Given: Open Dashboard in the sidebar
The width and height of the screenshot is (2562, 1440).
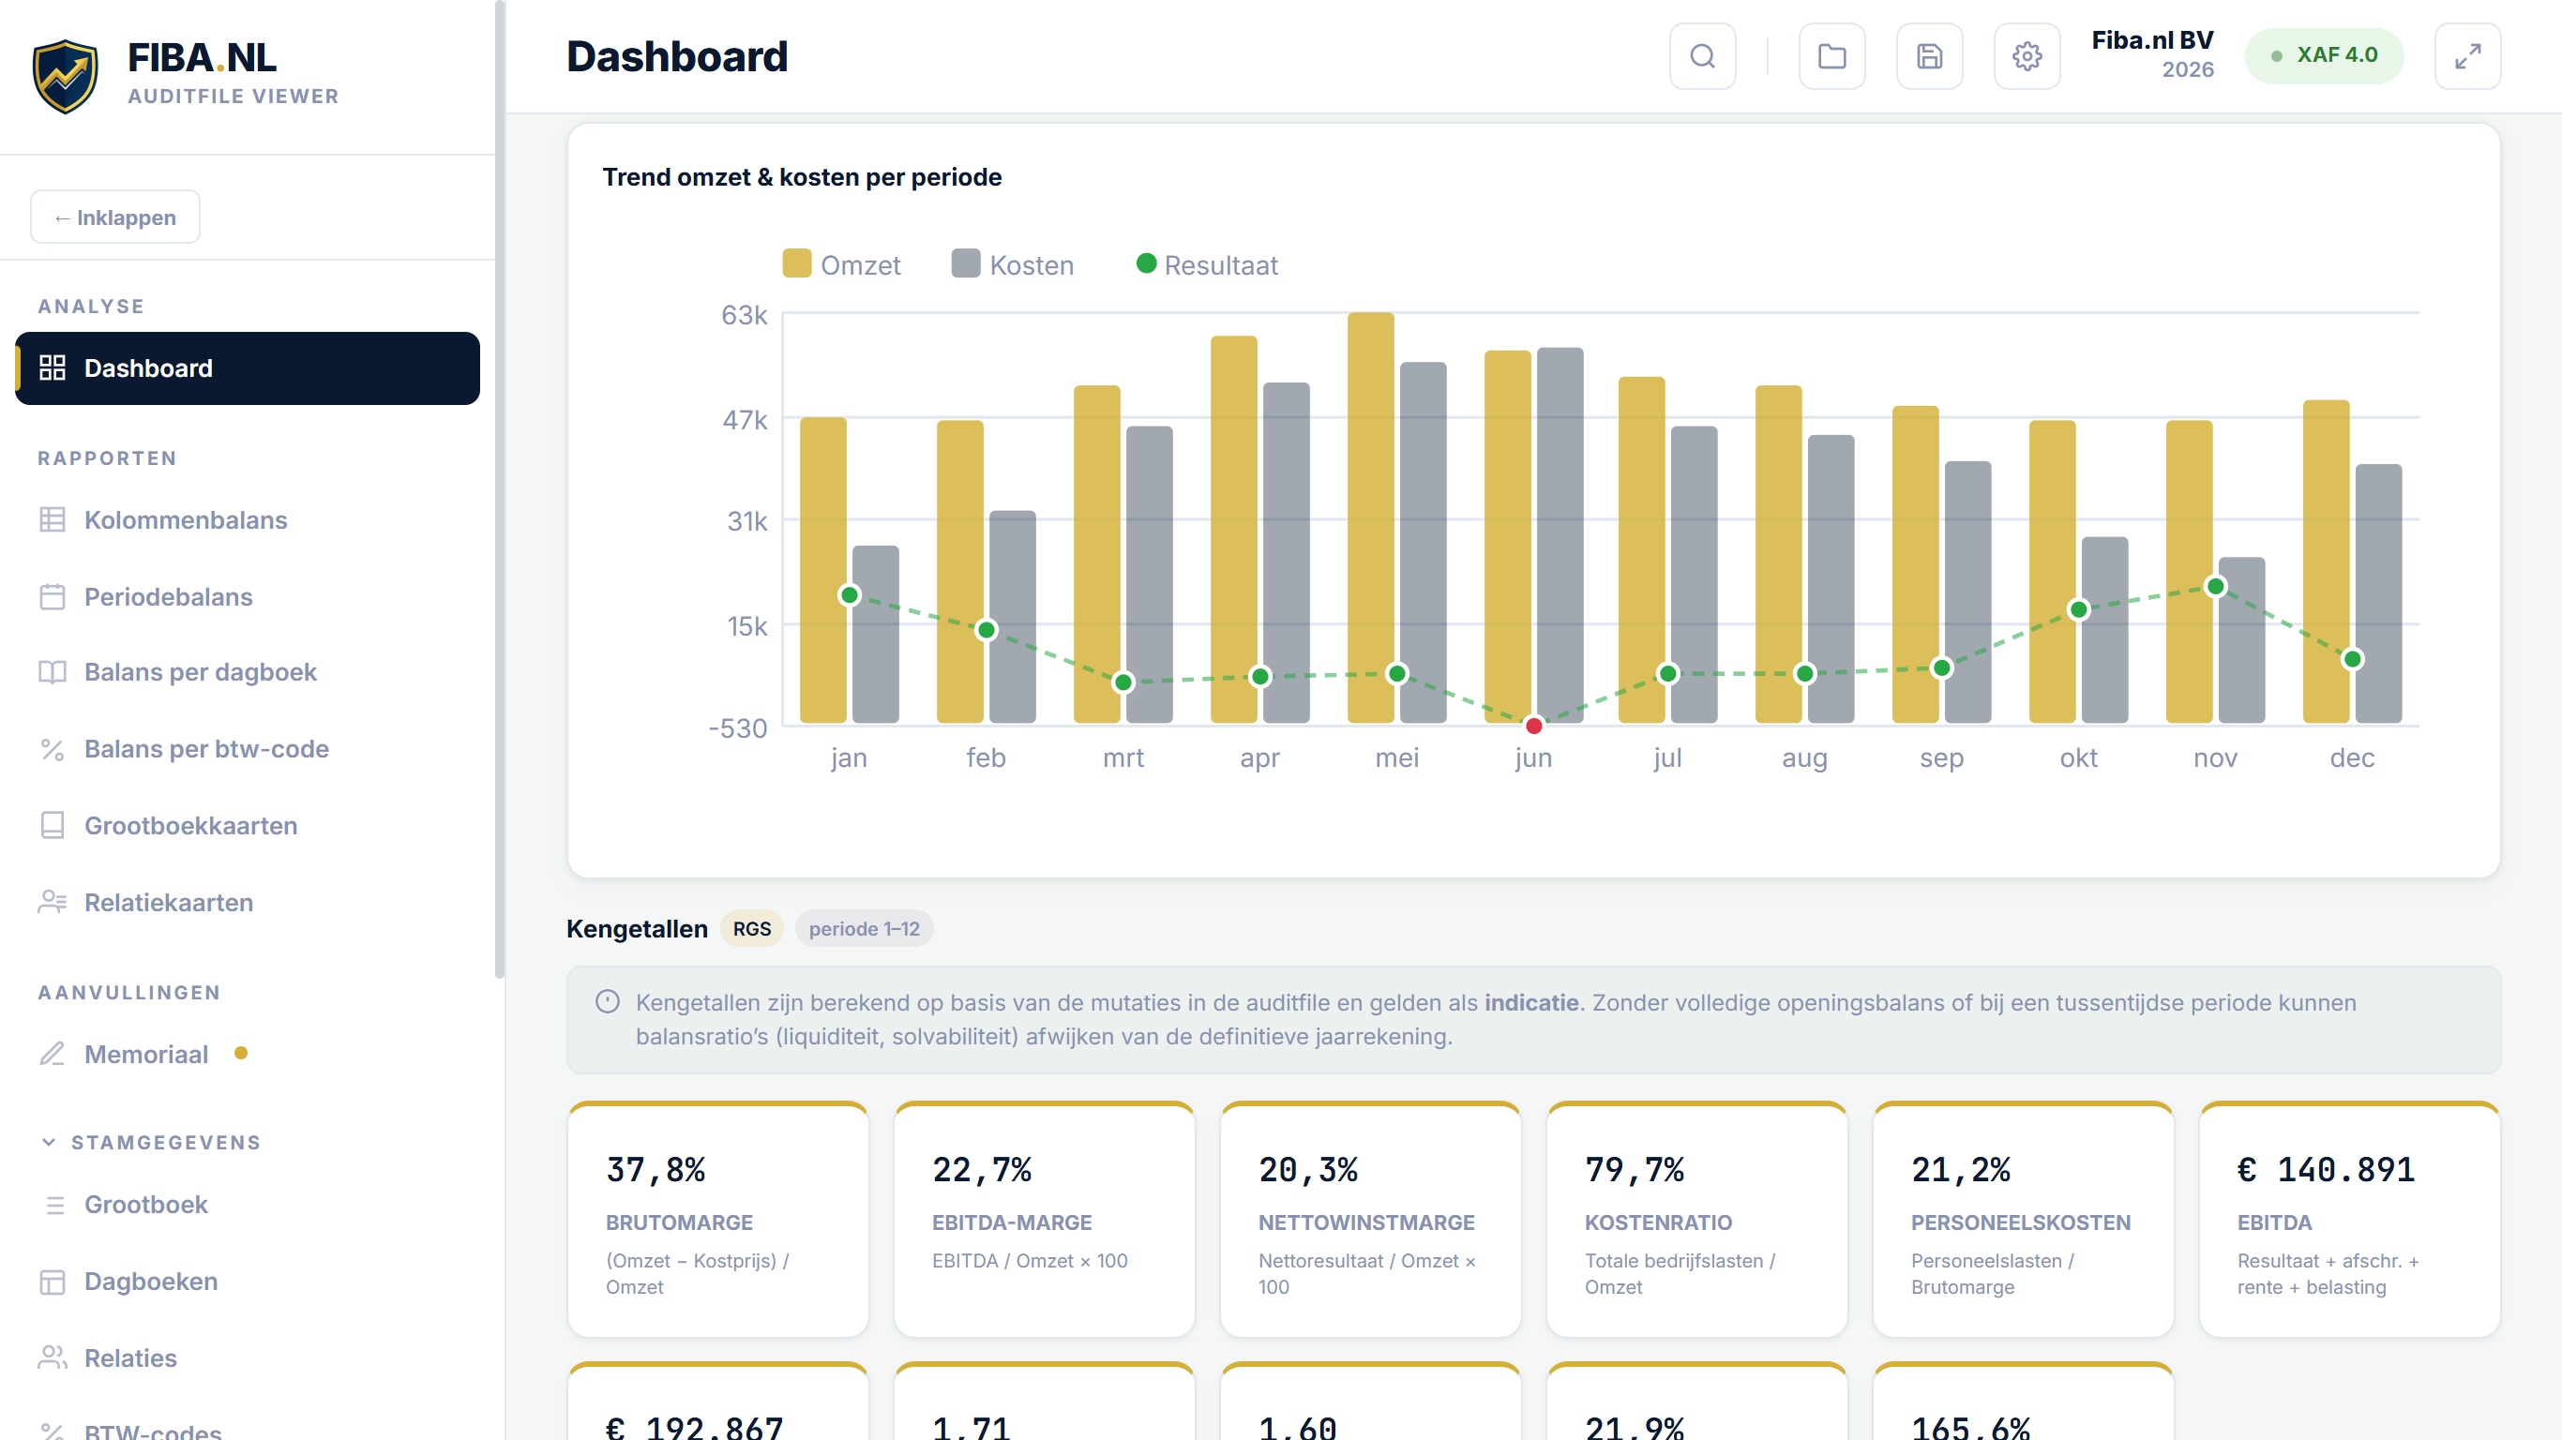Looking at the screenshot, I should coord(248,367).
